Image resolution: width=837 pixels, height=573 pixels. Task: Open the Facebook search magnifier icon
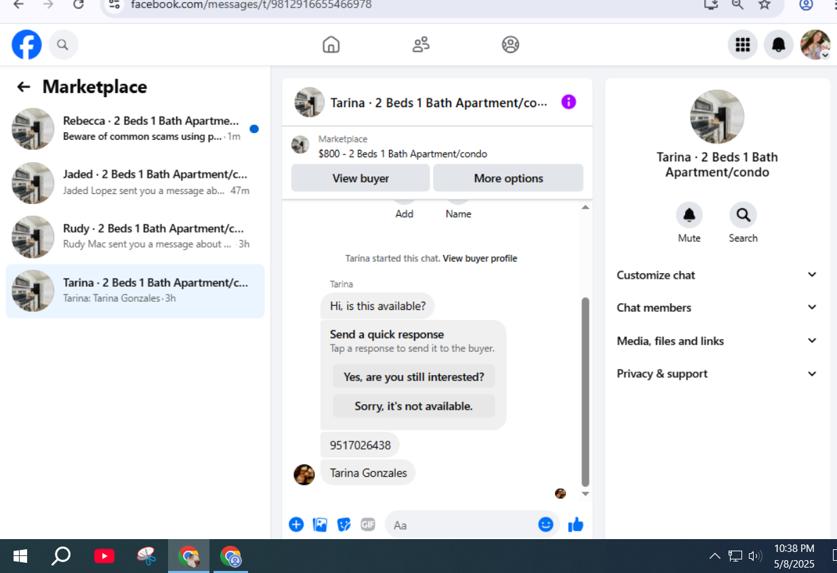pyautogui.click(x=62, y=45)
